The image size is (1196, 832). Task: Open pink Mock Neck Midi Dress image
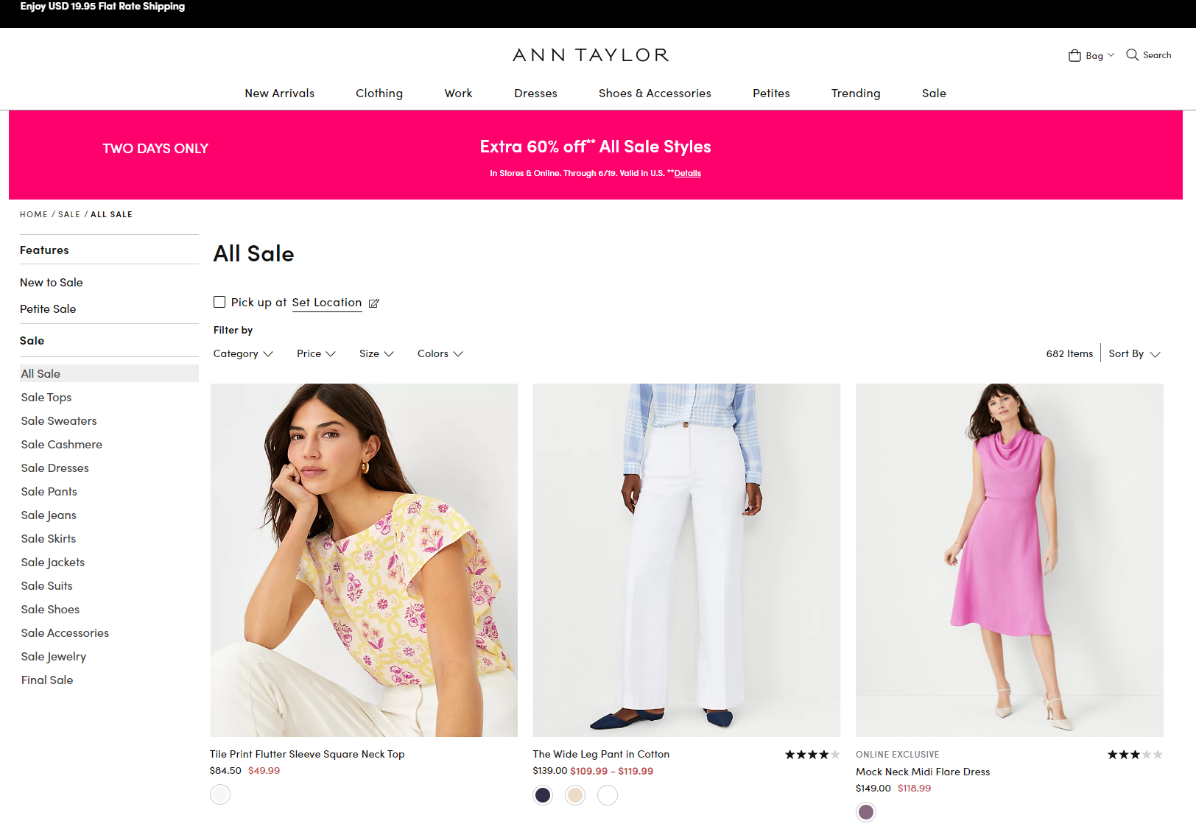[x=1010, y=560]
